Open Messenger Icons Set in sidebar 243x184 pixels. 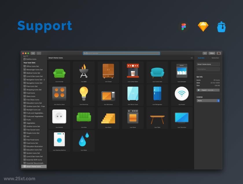(x=34, y=70)
